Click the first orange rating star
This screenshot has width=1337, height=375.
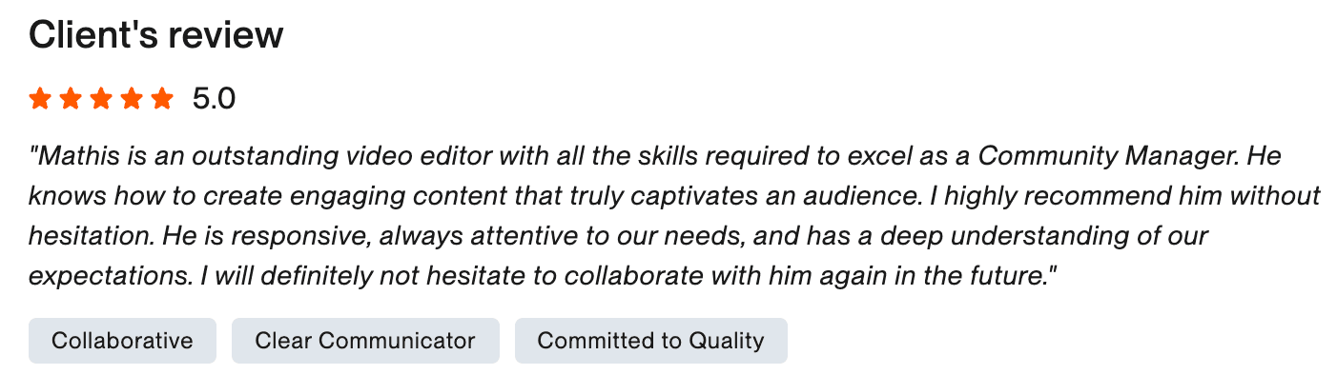pos(40,98)
